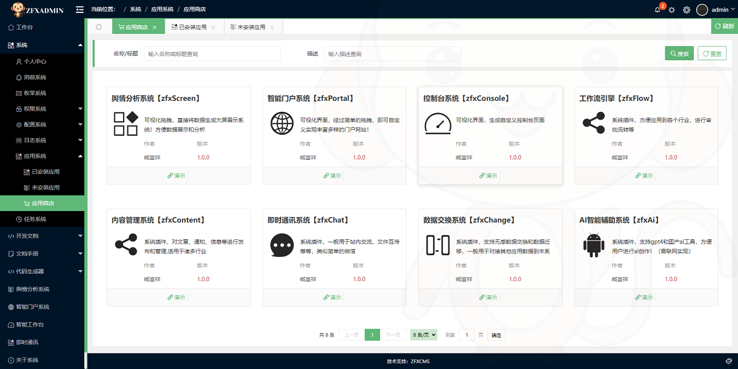This screenshot has height=369, width=738.
Task: Open 智能工作台 in the sidebar
Action: [x=42, y=324]
